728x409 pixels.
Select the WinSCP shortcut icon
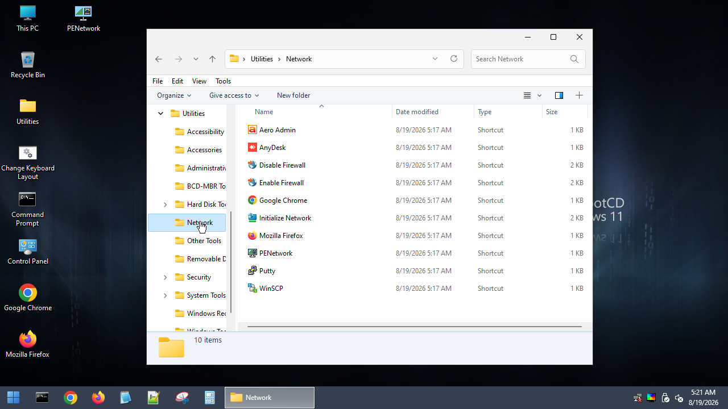[x=253, y=288]
